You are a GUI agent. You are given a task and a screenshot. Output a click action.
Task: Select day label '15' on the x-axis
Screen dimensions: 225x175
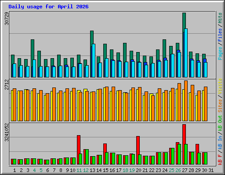pos(105,170)
